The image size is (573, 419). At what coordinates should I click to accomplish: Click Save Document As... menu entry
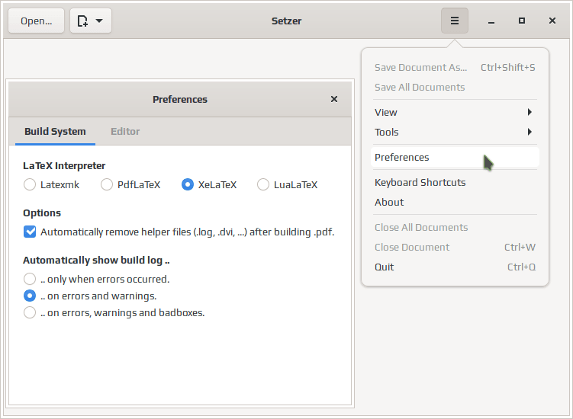455,68
